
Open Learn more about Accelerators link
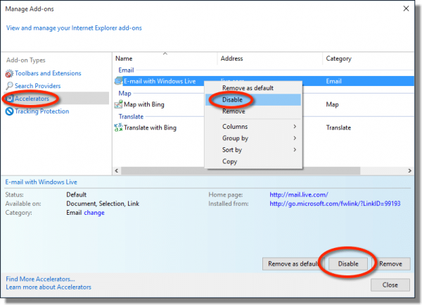click(49, 287)
